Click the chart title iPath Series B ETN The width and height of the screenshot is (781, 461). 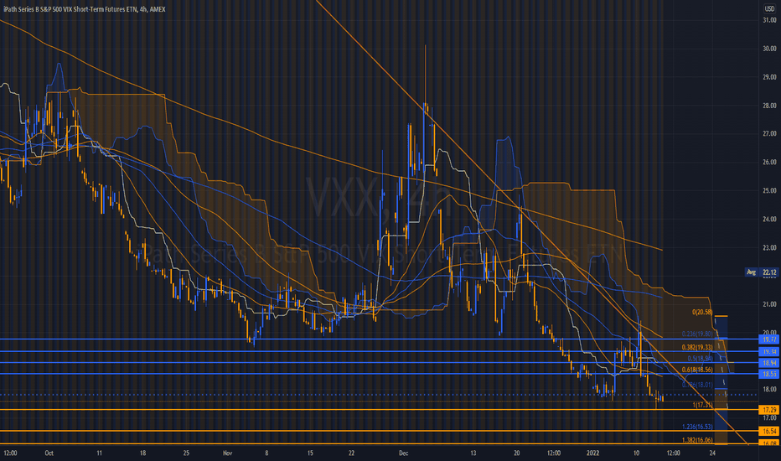pos(84,9)
